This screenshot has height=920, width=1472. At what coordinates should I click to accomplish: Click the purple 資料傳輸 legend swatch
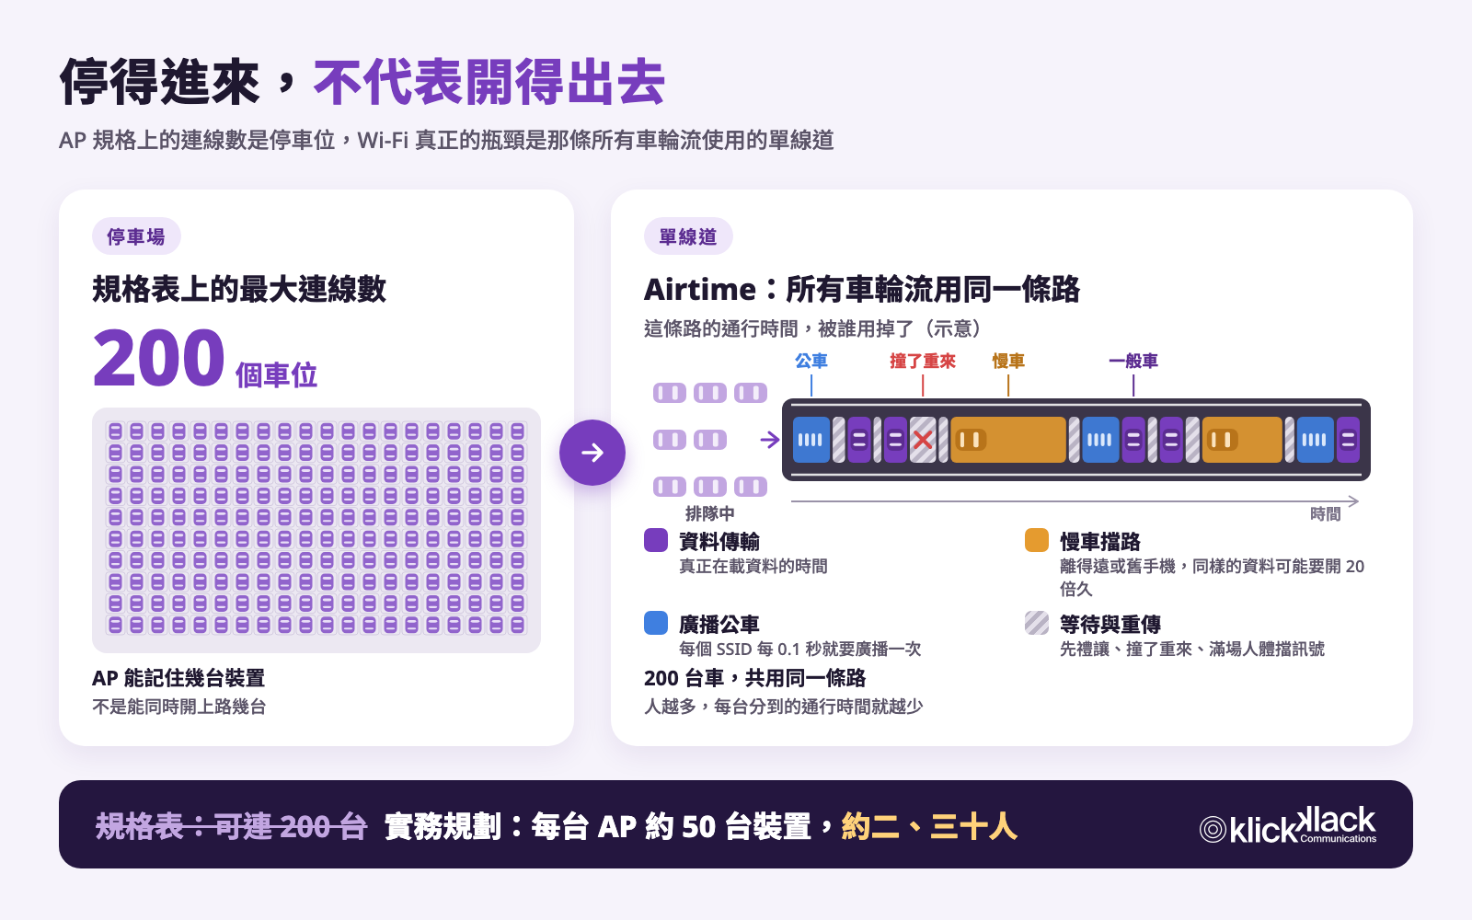[x=656, y=540]
